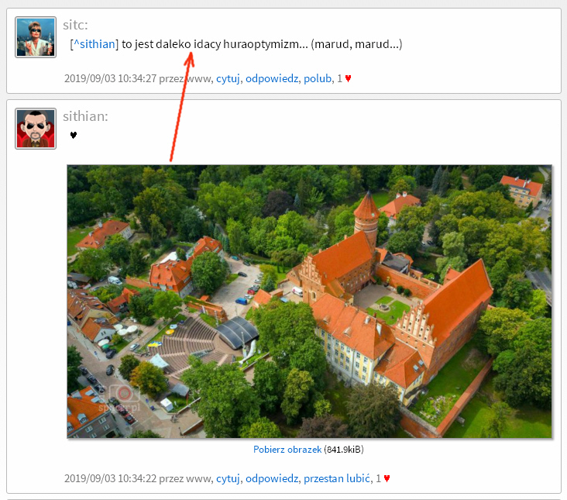Click przestan lubić to unlike sithian's post
Screen dimensions: 567x500
click(337, 478)
